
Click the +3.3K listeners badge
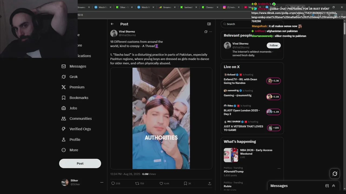pyautogui.click(x=273, y=81)
